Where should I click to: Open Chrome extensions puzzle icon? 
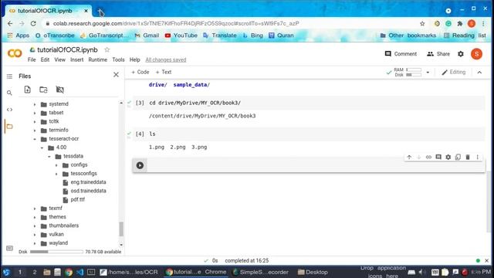(x=460, y=24)
